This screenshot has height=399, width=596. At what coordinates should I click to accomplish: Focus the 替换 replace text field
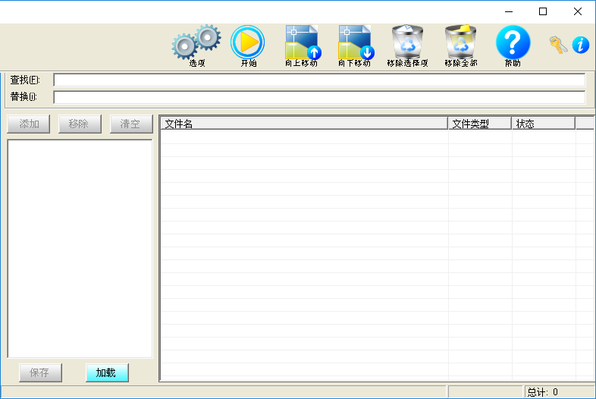click(x=319, y=97)
